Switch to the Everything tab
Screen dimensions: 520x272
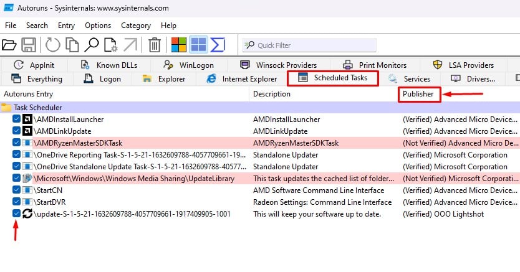pos(37,79)
